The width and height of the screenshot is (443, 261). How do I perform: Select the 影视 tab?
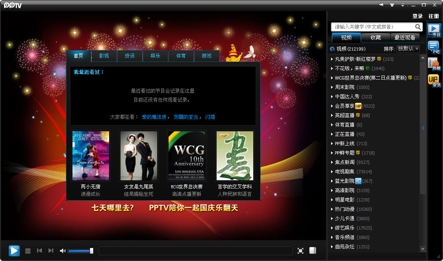(104, 56)
